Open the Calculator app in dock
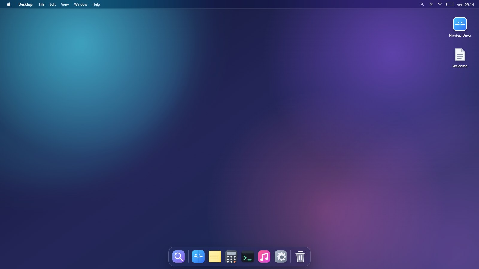 231,256
